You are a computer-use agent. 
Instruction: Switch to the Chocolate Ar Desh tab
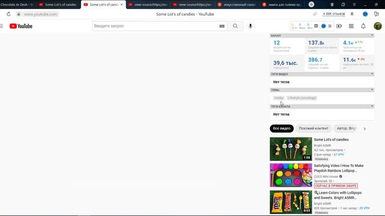tap(17, 4)
